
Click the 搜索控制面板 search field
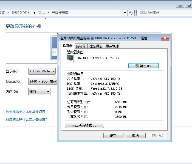164,13
